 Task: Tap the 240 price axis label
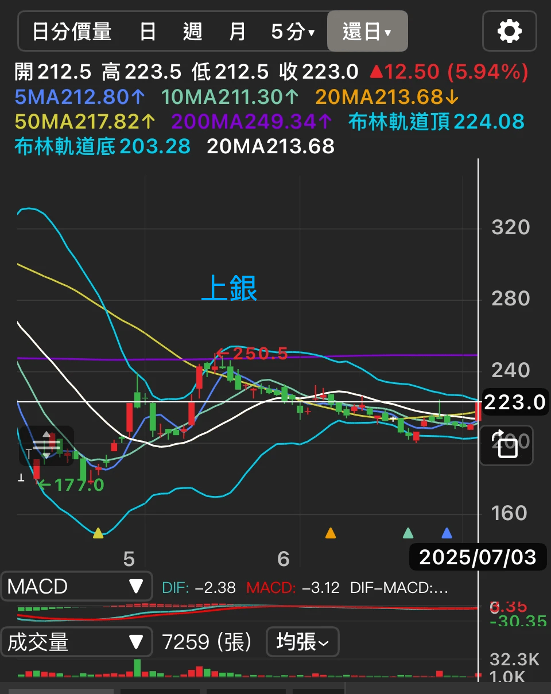511,370
